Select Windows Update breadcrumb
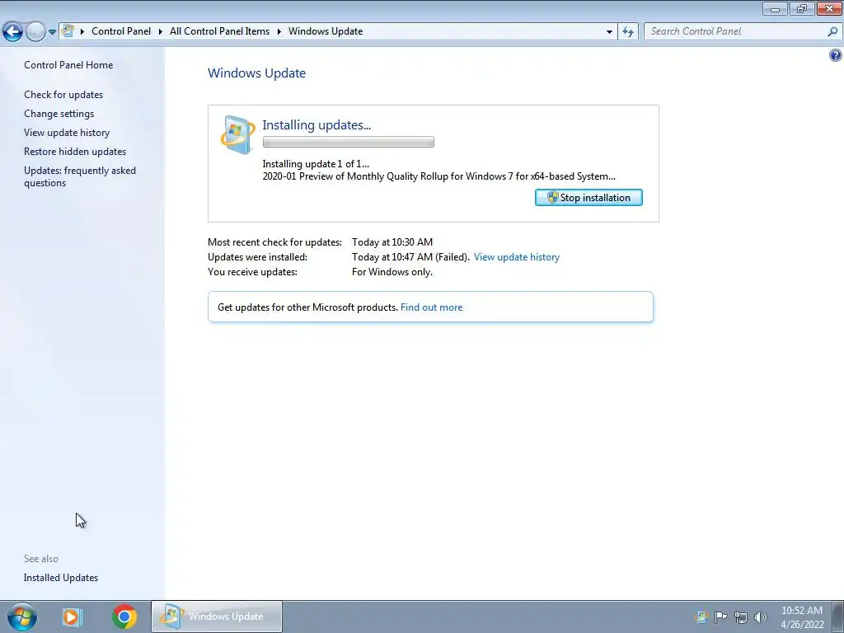The width and height of the screenshot is (844, 633). [326, 31]
